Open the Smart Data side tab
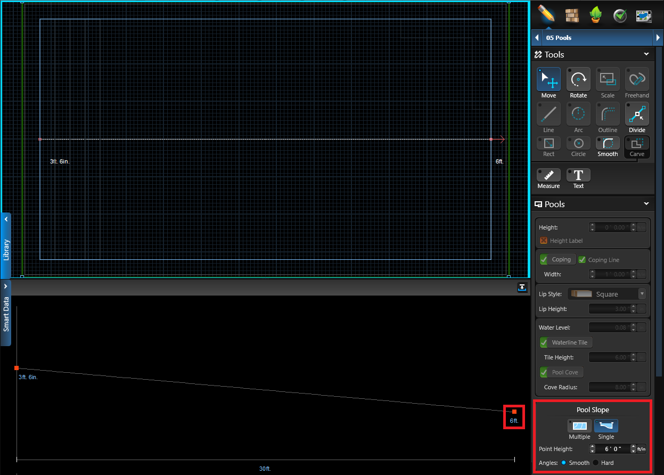 (6, 313)
